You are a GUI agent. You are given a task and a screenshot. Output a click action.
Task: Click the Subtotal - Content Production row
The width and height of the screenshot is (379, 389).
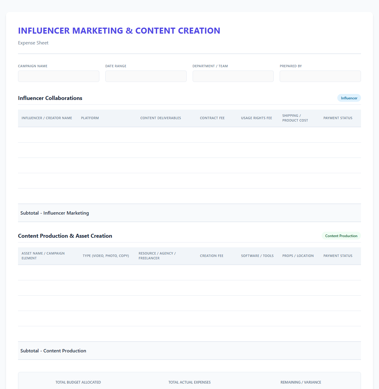pos(189,351)
